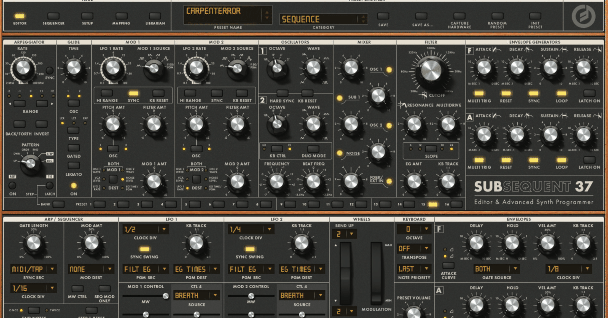Open arp/sequencer 1/16 Clock Div dropdown
Screen dimensions: 608x318
coord(33,288)
